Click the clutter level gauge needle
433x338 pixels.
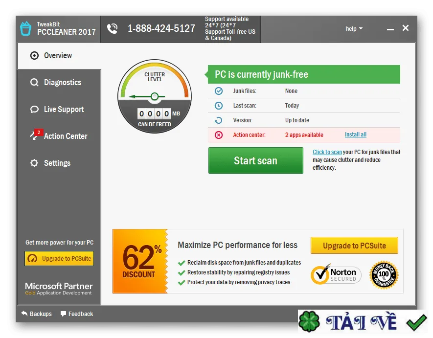pyautogui.click(x=147, y=96)
